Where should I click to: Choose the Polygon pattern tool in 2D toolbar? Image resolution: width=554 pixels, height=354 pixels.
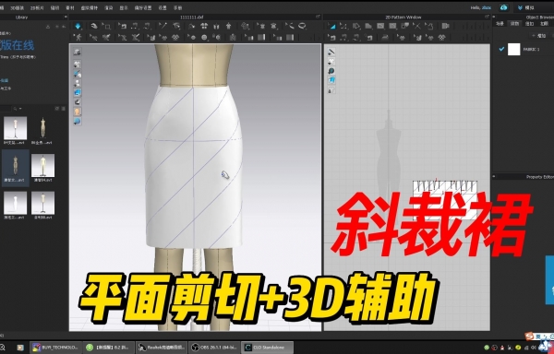[x=367, y=26]
